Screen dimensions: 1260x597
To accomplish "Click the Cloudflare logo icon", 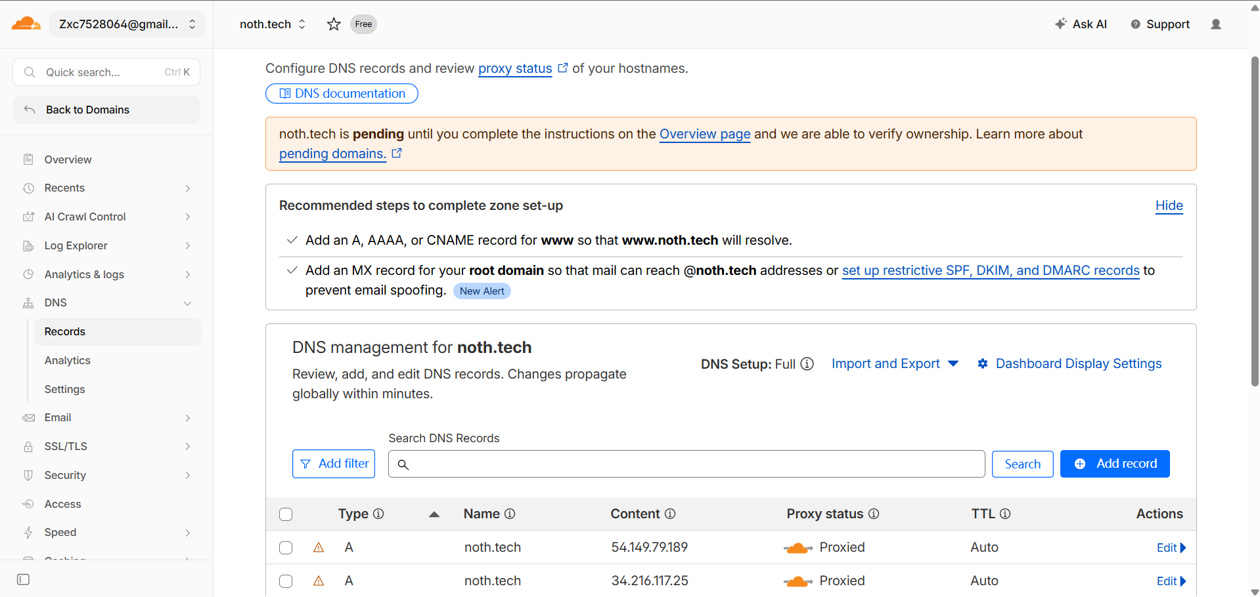I will point(26,24).
